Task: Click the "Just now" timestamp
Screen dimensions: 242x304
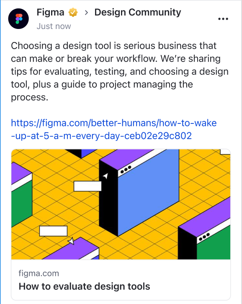Action: pos(54,26)
